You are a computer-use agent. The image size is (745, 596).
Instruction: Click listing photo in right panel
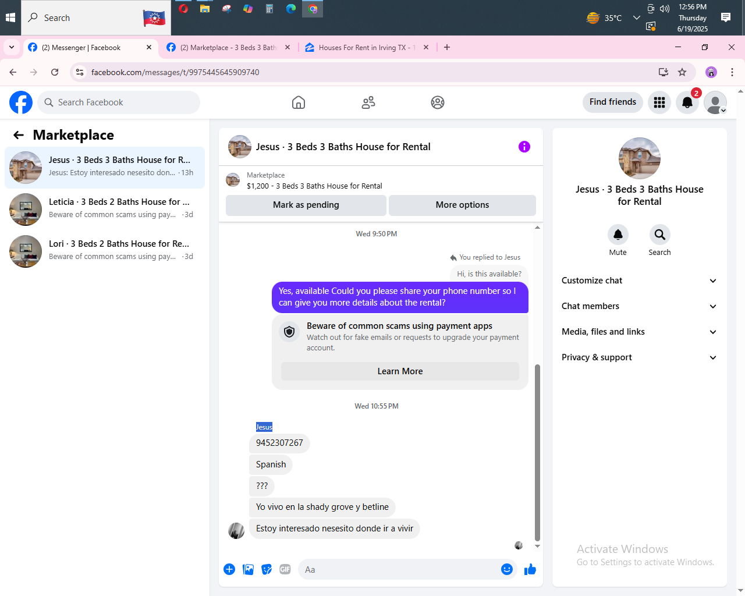tap(640, 158)
